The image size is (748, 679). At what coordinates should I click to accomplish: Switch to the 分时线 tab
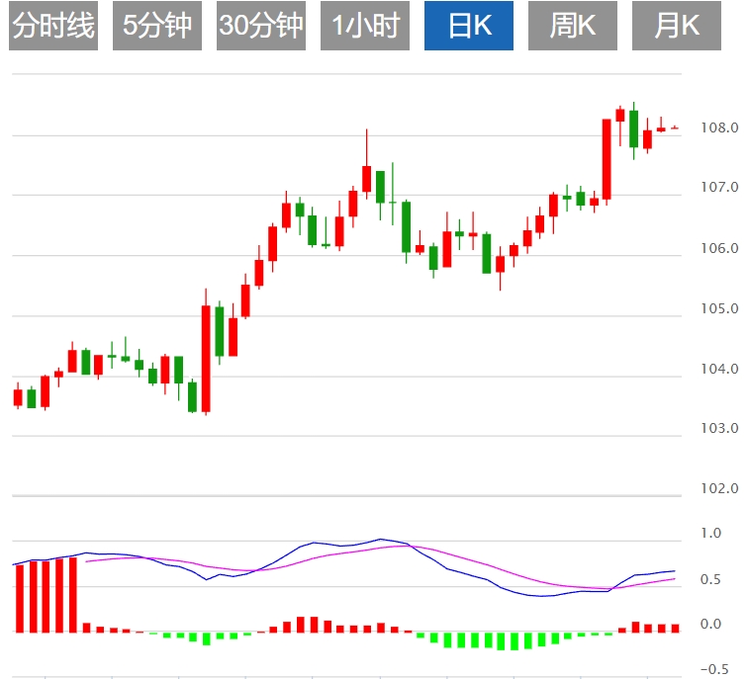tap(53, 26)
